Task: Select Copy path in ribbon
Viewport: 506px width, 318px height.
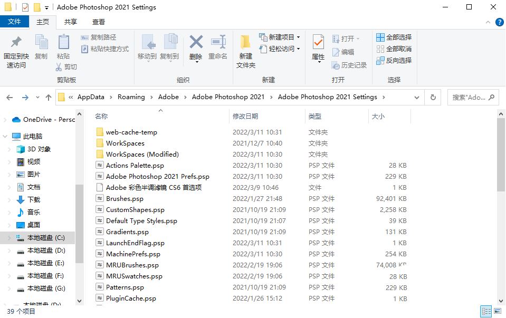Action: coord(99,37)
